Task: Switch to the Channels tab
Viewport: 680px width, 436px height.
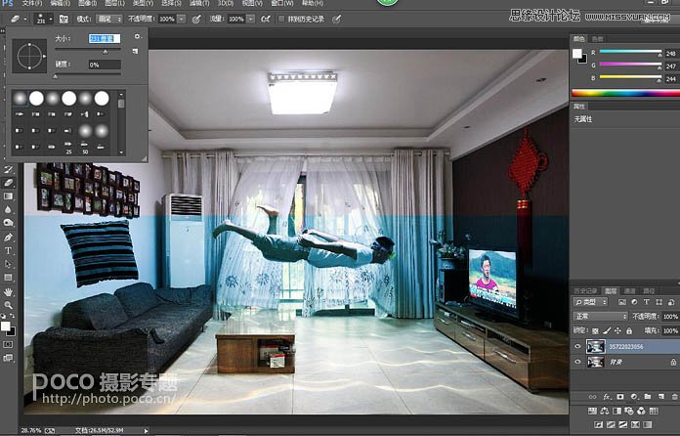Action: click(629, 290)
